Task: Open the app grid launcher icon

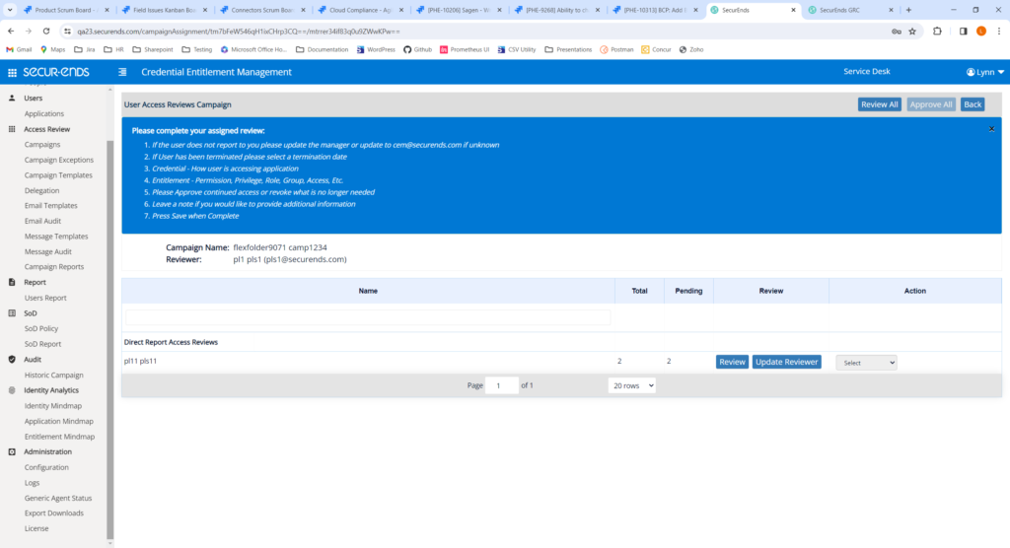Action: click(12, 72)
